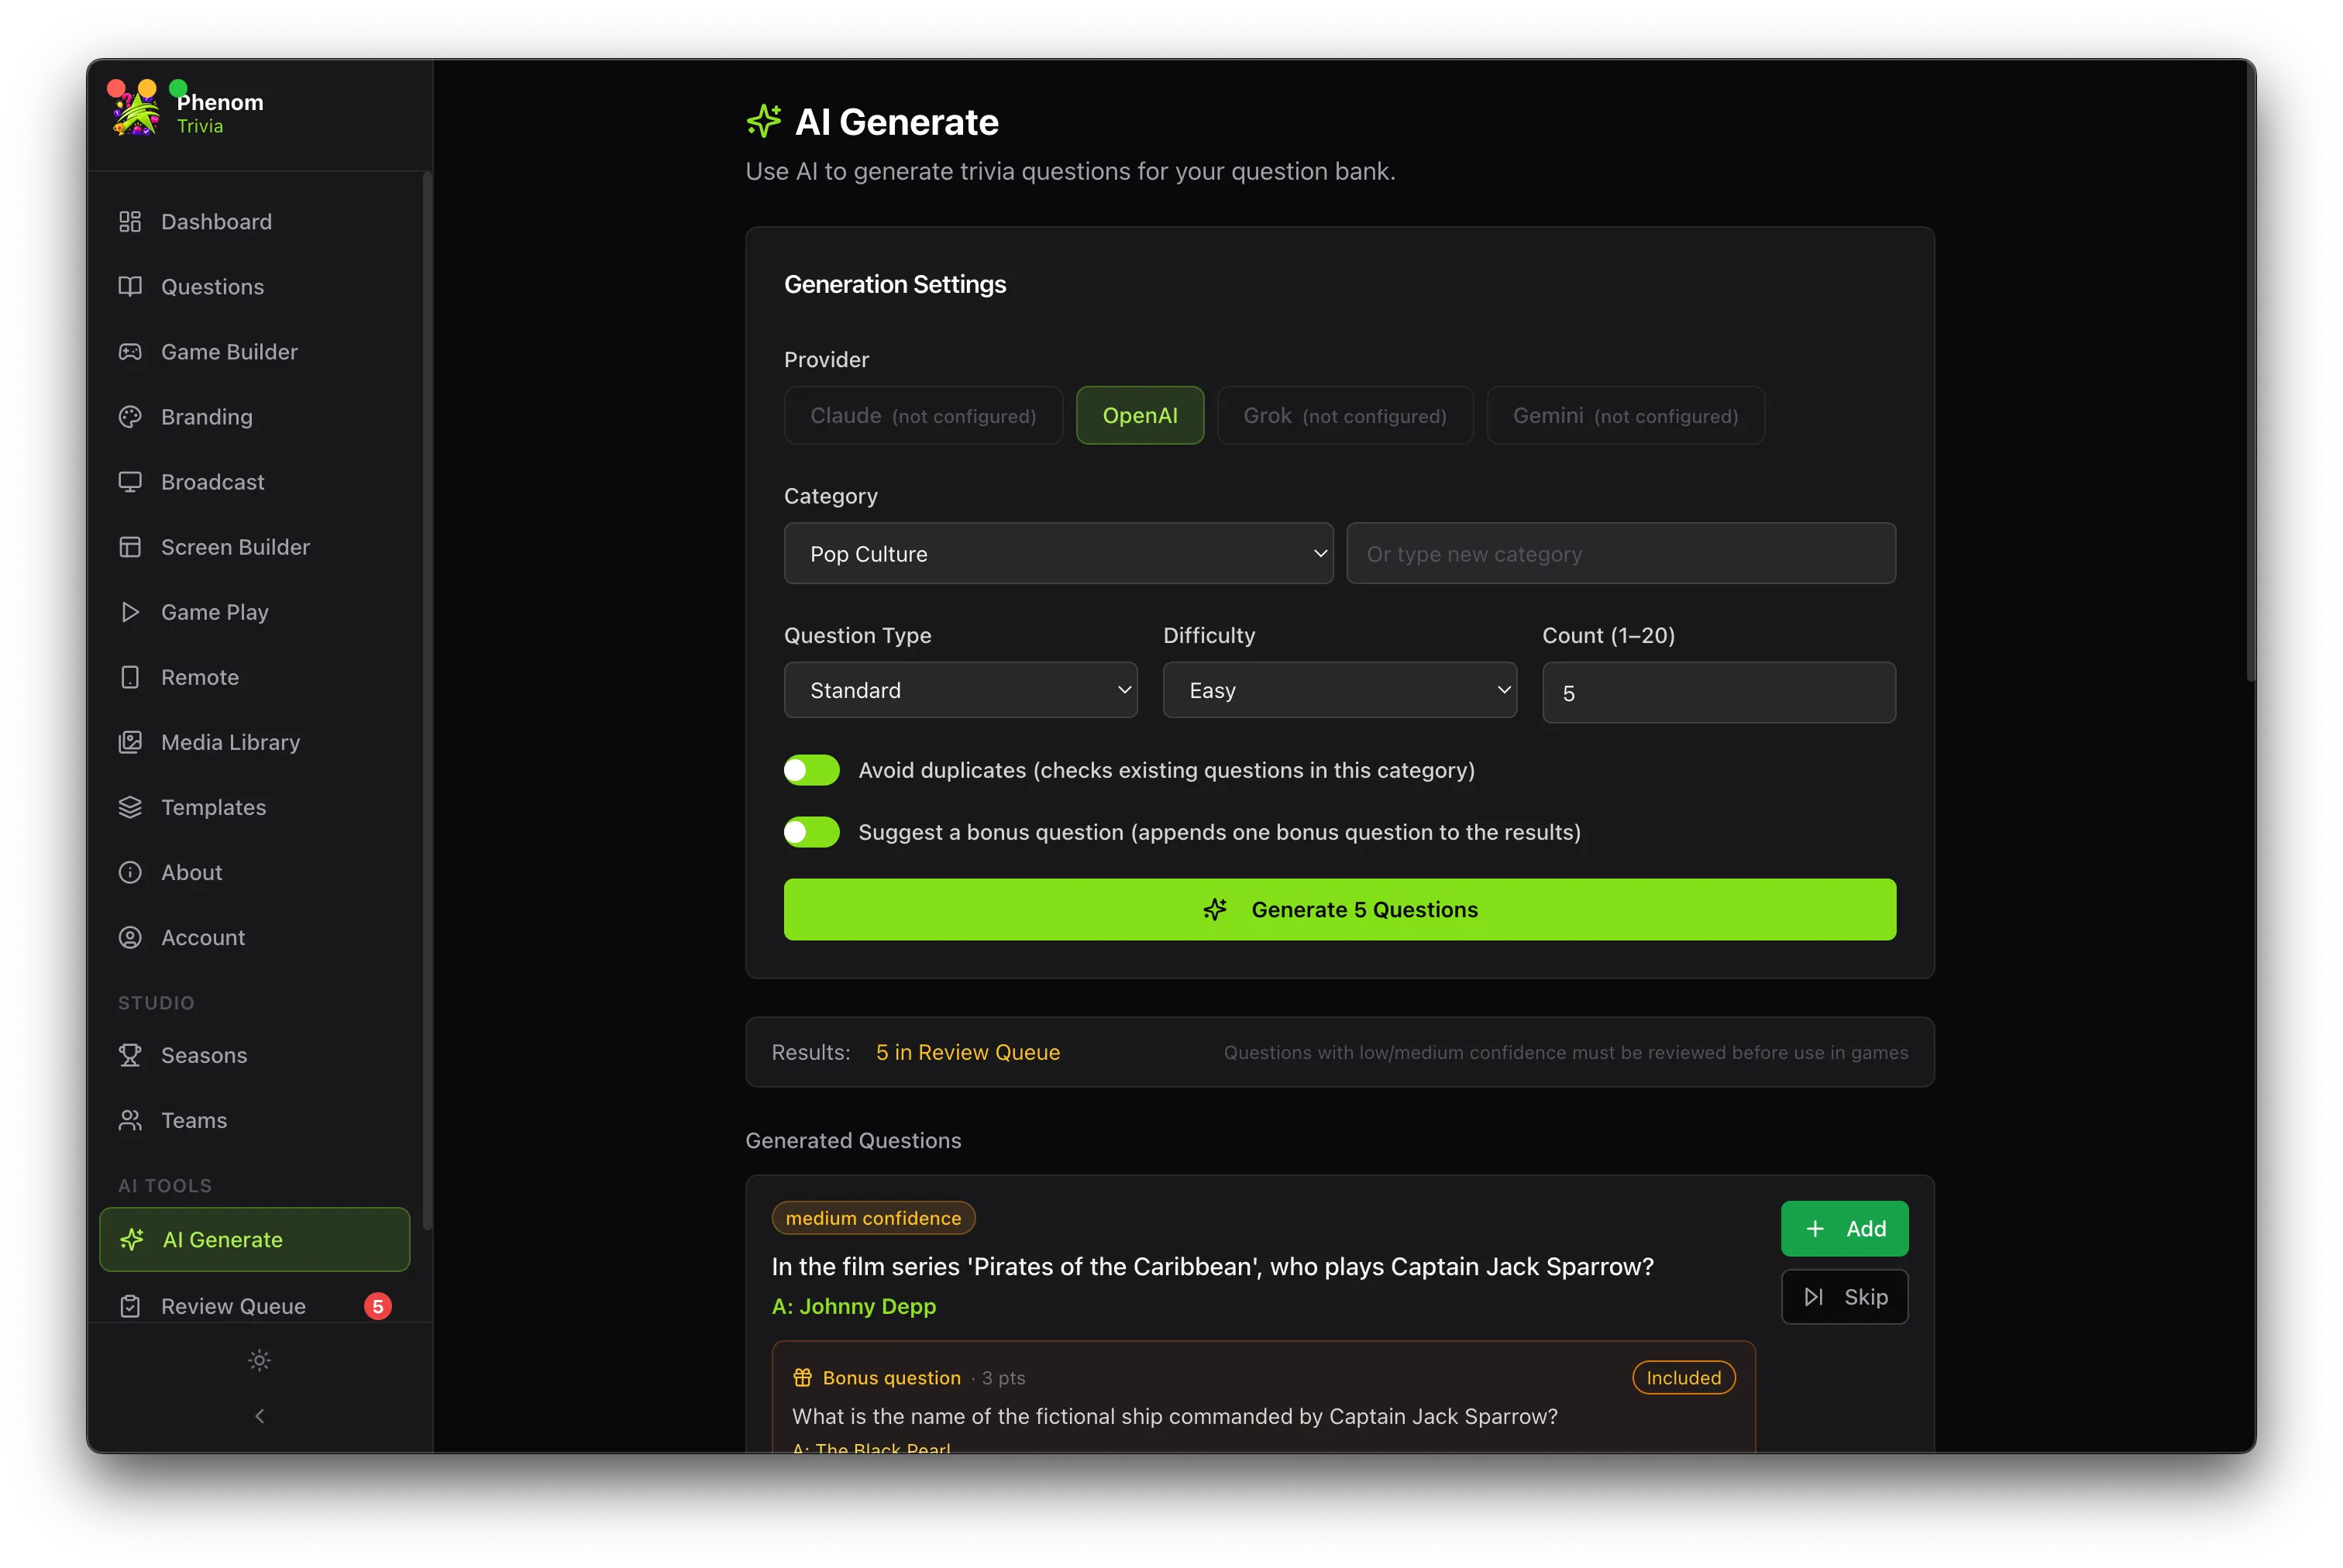The image size is (2343, 1568).
Task: Go to the Questions page
Action: [255, 286]
